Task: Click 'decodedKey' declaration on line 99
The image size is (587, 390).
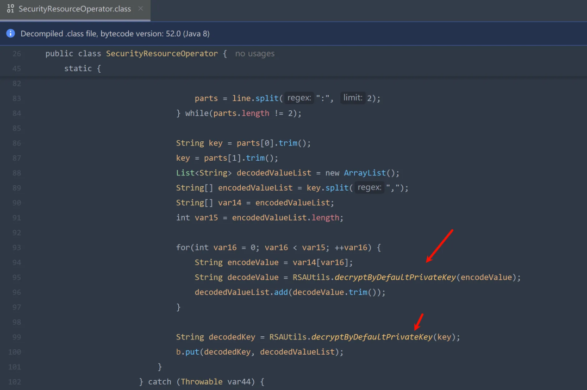Action: coord(232,337)
